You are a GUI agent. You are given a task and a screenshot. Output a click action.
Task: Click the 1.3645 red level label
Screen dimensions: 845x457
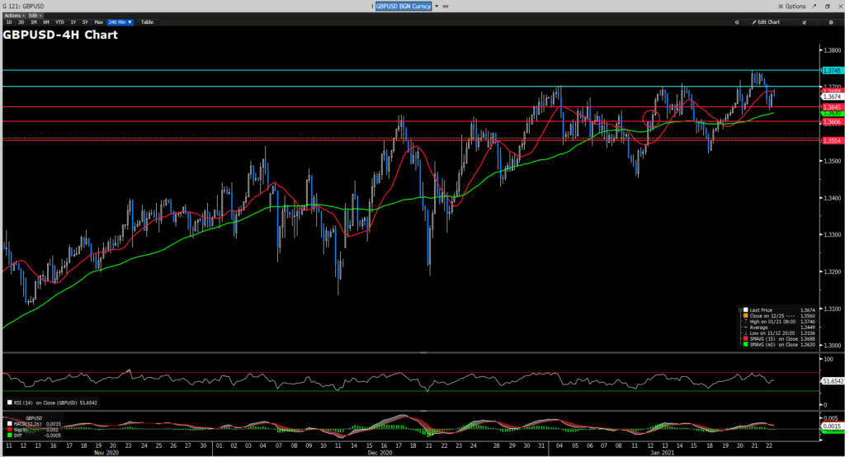coord(832,107)
